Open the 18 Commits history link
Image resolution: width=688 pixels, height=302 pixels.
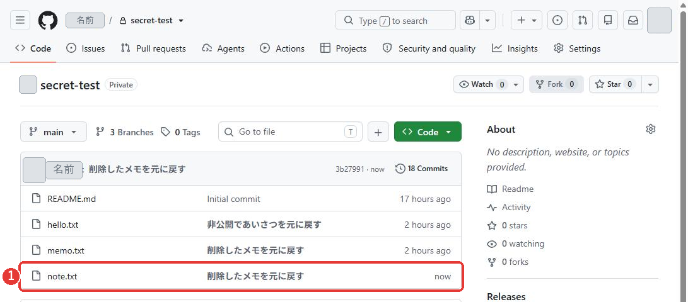[422, 169]
